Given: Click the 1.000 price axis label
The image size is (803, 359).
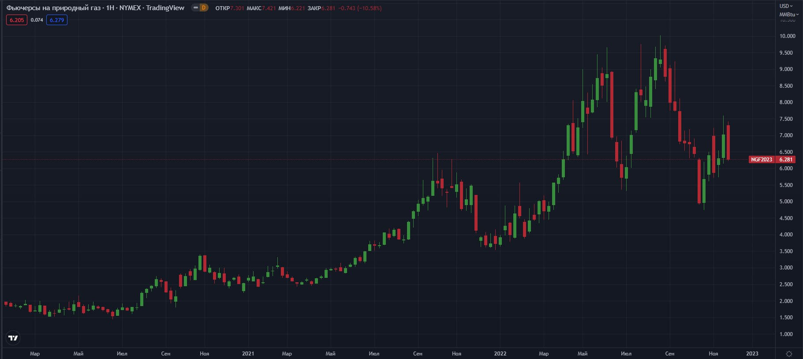Looking at the screenshot, I should point(786,334).
